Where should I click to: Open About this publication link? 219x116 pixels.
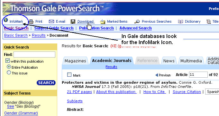pyautogui.click(x=116, y=92)
